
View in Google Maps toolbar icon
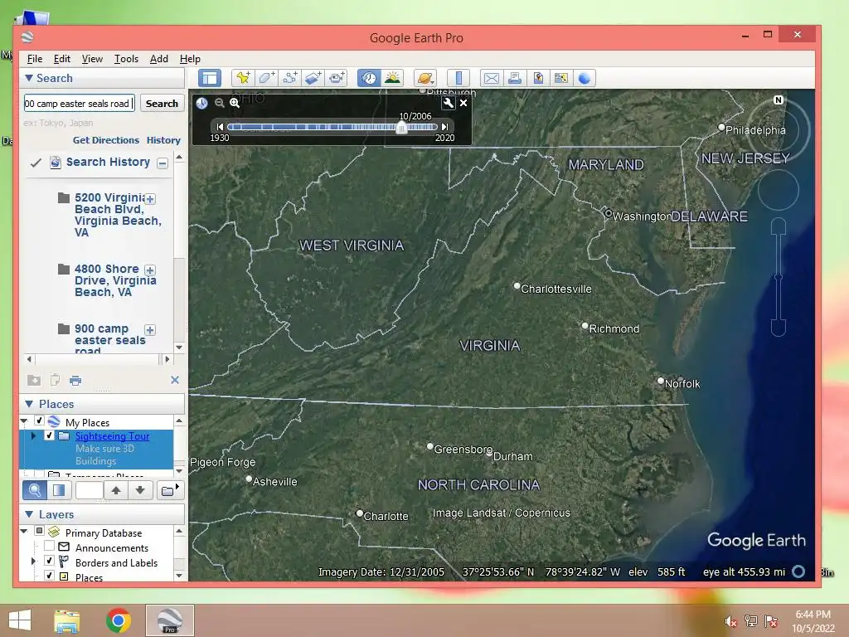(561, 78)
